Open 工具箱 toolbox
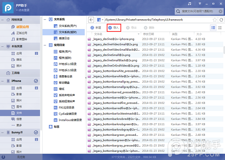This screenshot has height=160, width=225. click(x=20, y=73)
